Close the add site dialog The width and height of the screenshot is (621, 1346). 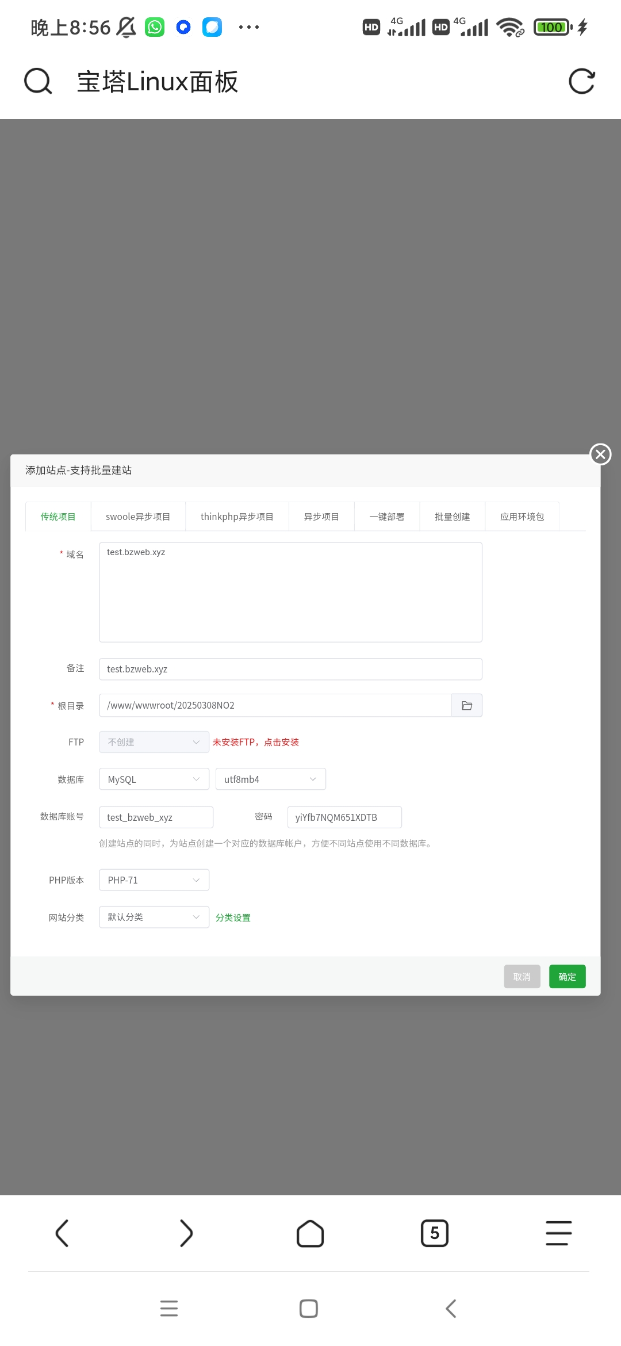[600, 454]
